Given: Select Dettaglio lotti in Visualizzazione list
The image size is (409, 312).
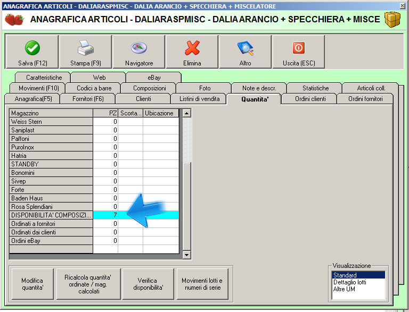Looking at the screenshot, I should 358,282.
